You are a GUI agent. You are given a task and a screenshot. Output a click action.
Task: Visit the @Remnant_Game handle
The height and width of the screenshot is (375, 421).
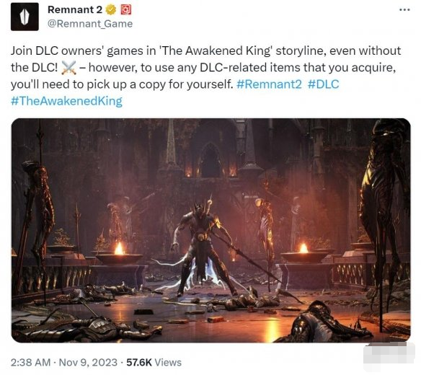pos(90,24)
